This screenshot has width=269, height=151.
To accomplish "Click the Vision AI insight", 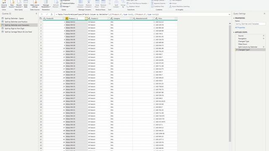I will pos(173,3).
